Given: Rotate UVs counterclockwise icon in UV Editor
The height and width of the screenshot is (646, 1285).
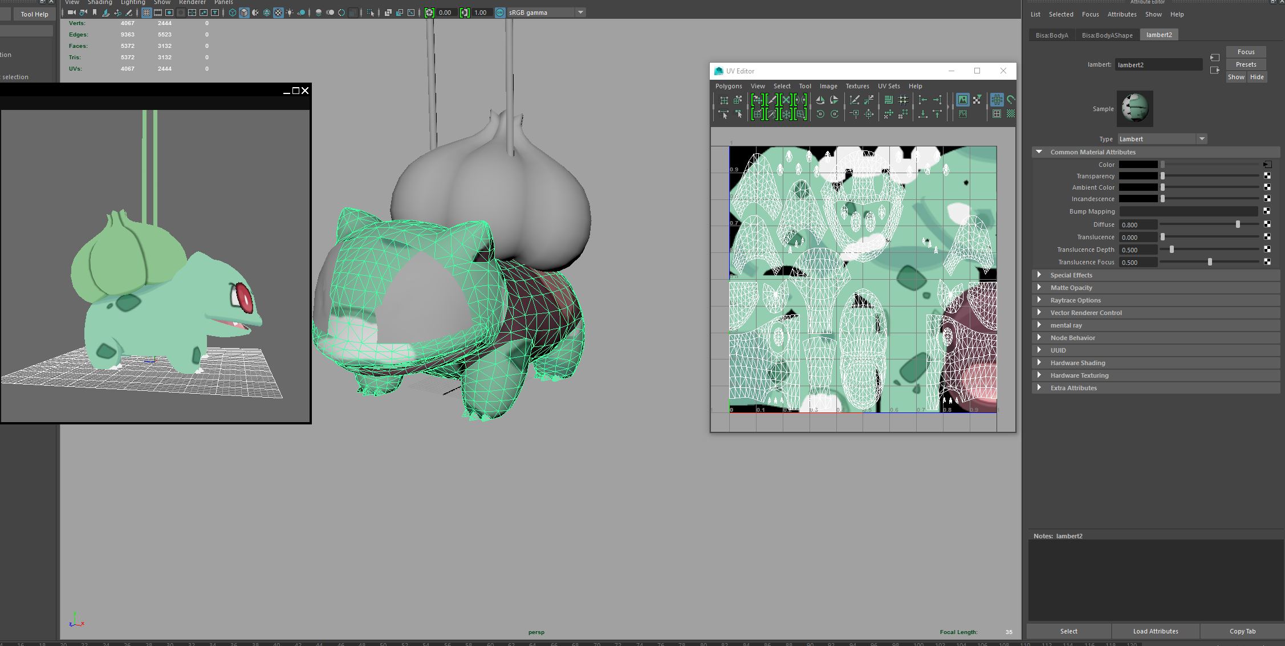Looking at the screenshot, I should (820, 114).
